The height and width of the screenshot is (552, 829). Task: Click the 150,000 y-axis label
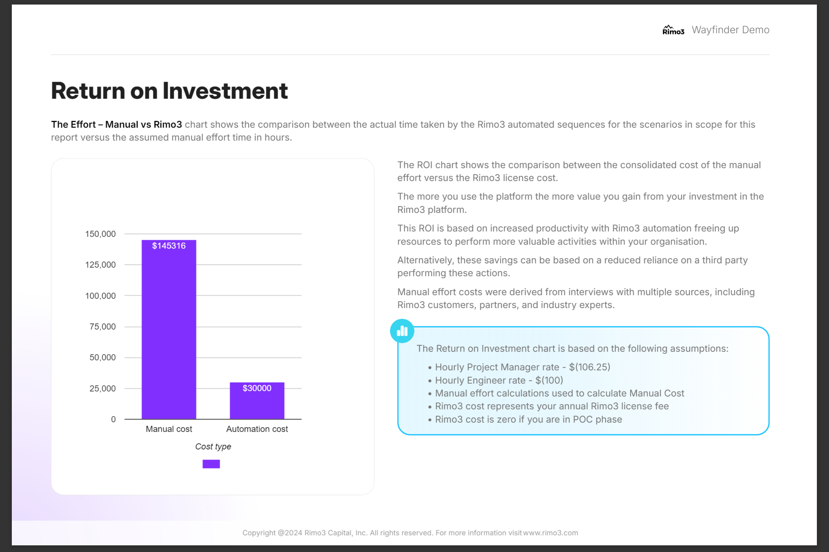(x=101, y=234)
